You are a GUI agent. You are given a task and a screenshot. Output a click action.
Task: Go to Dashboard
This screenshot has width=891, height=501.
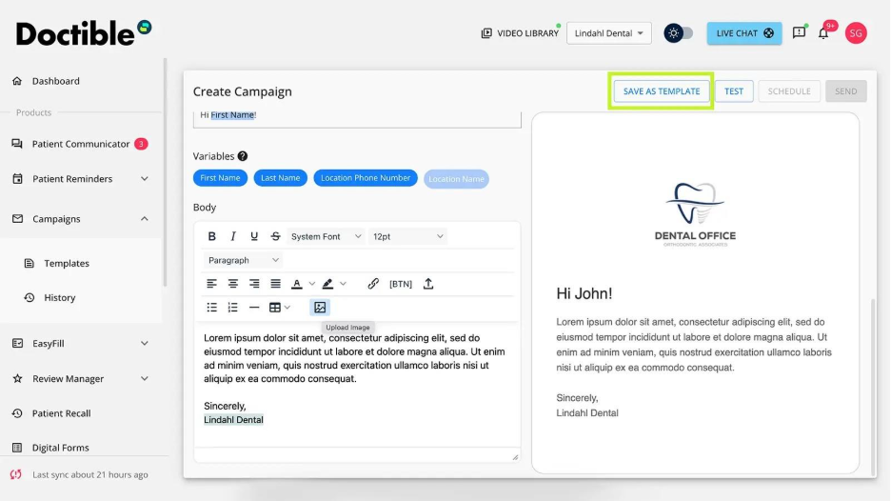click(55, 81)
